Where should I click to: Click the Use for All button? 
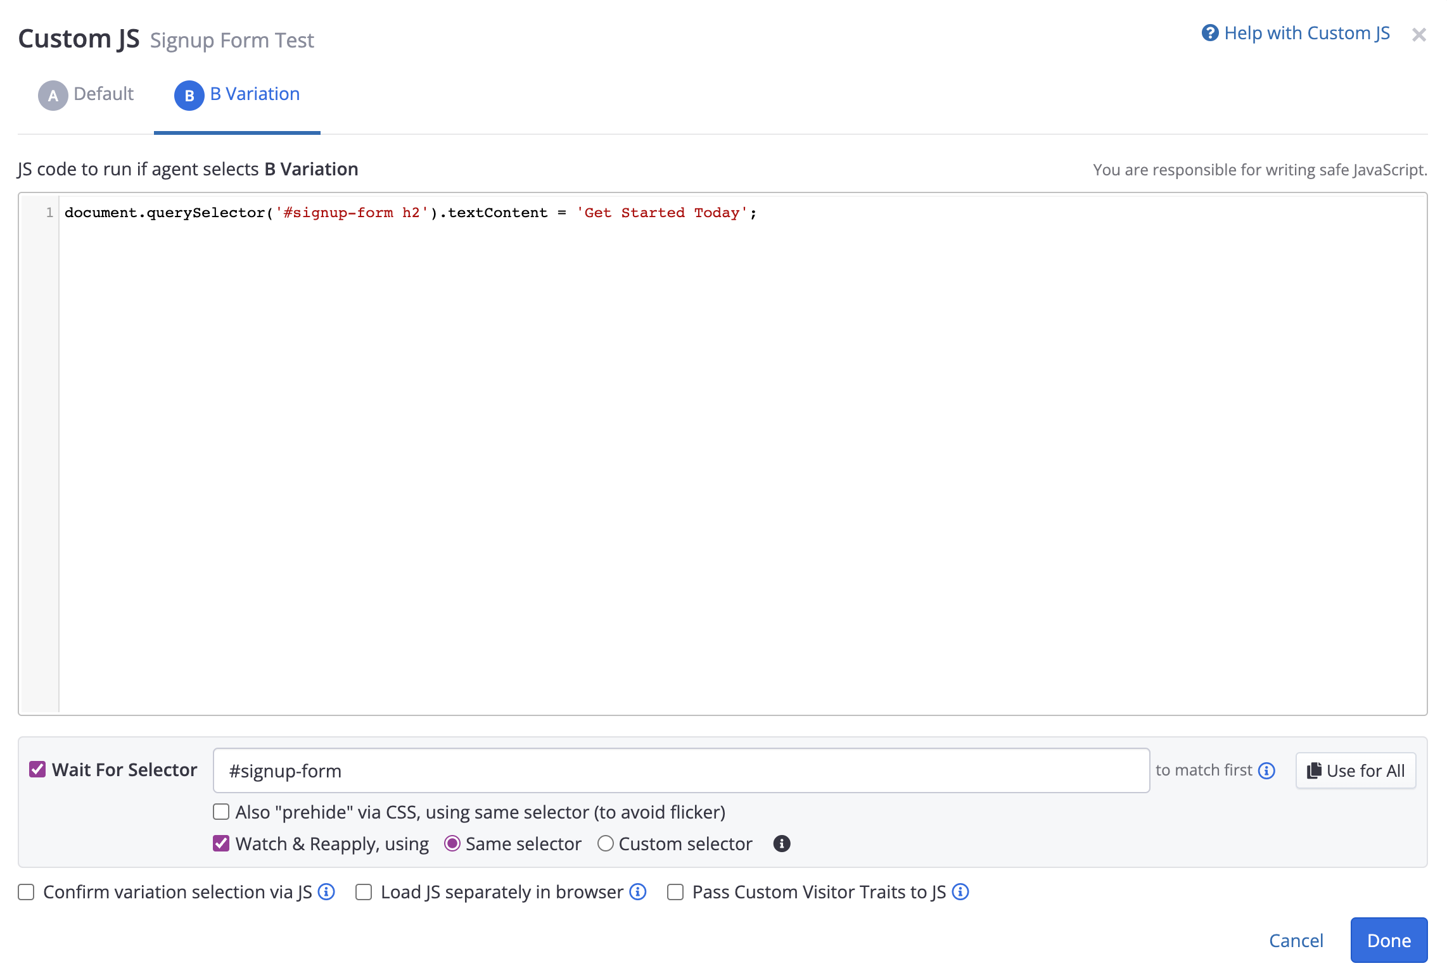click(1356, 770)
